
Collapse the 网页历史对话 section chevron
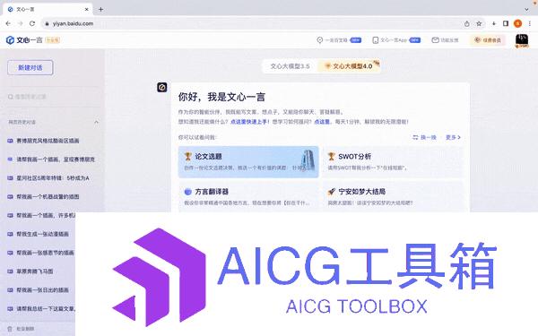(x=97, y=122)
